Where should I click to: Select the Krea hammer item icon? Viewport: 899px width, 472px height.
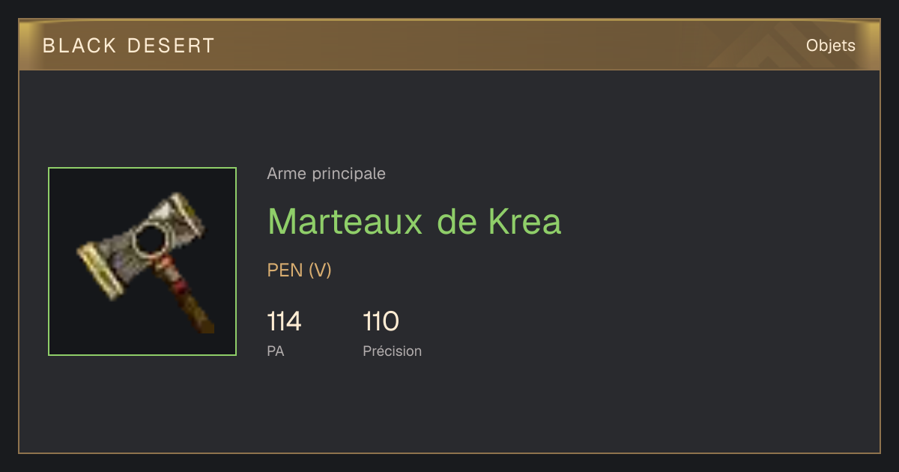pos(142,261)
